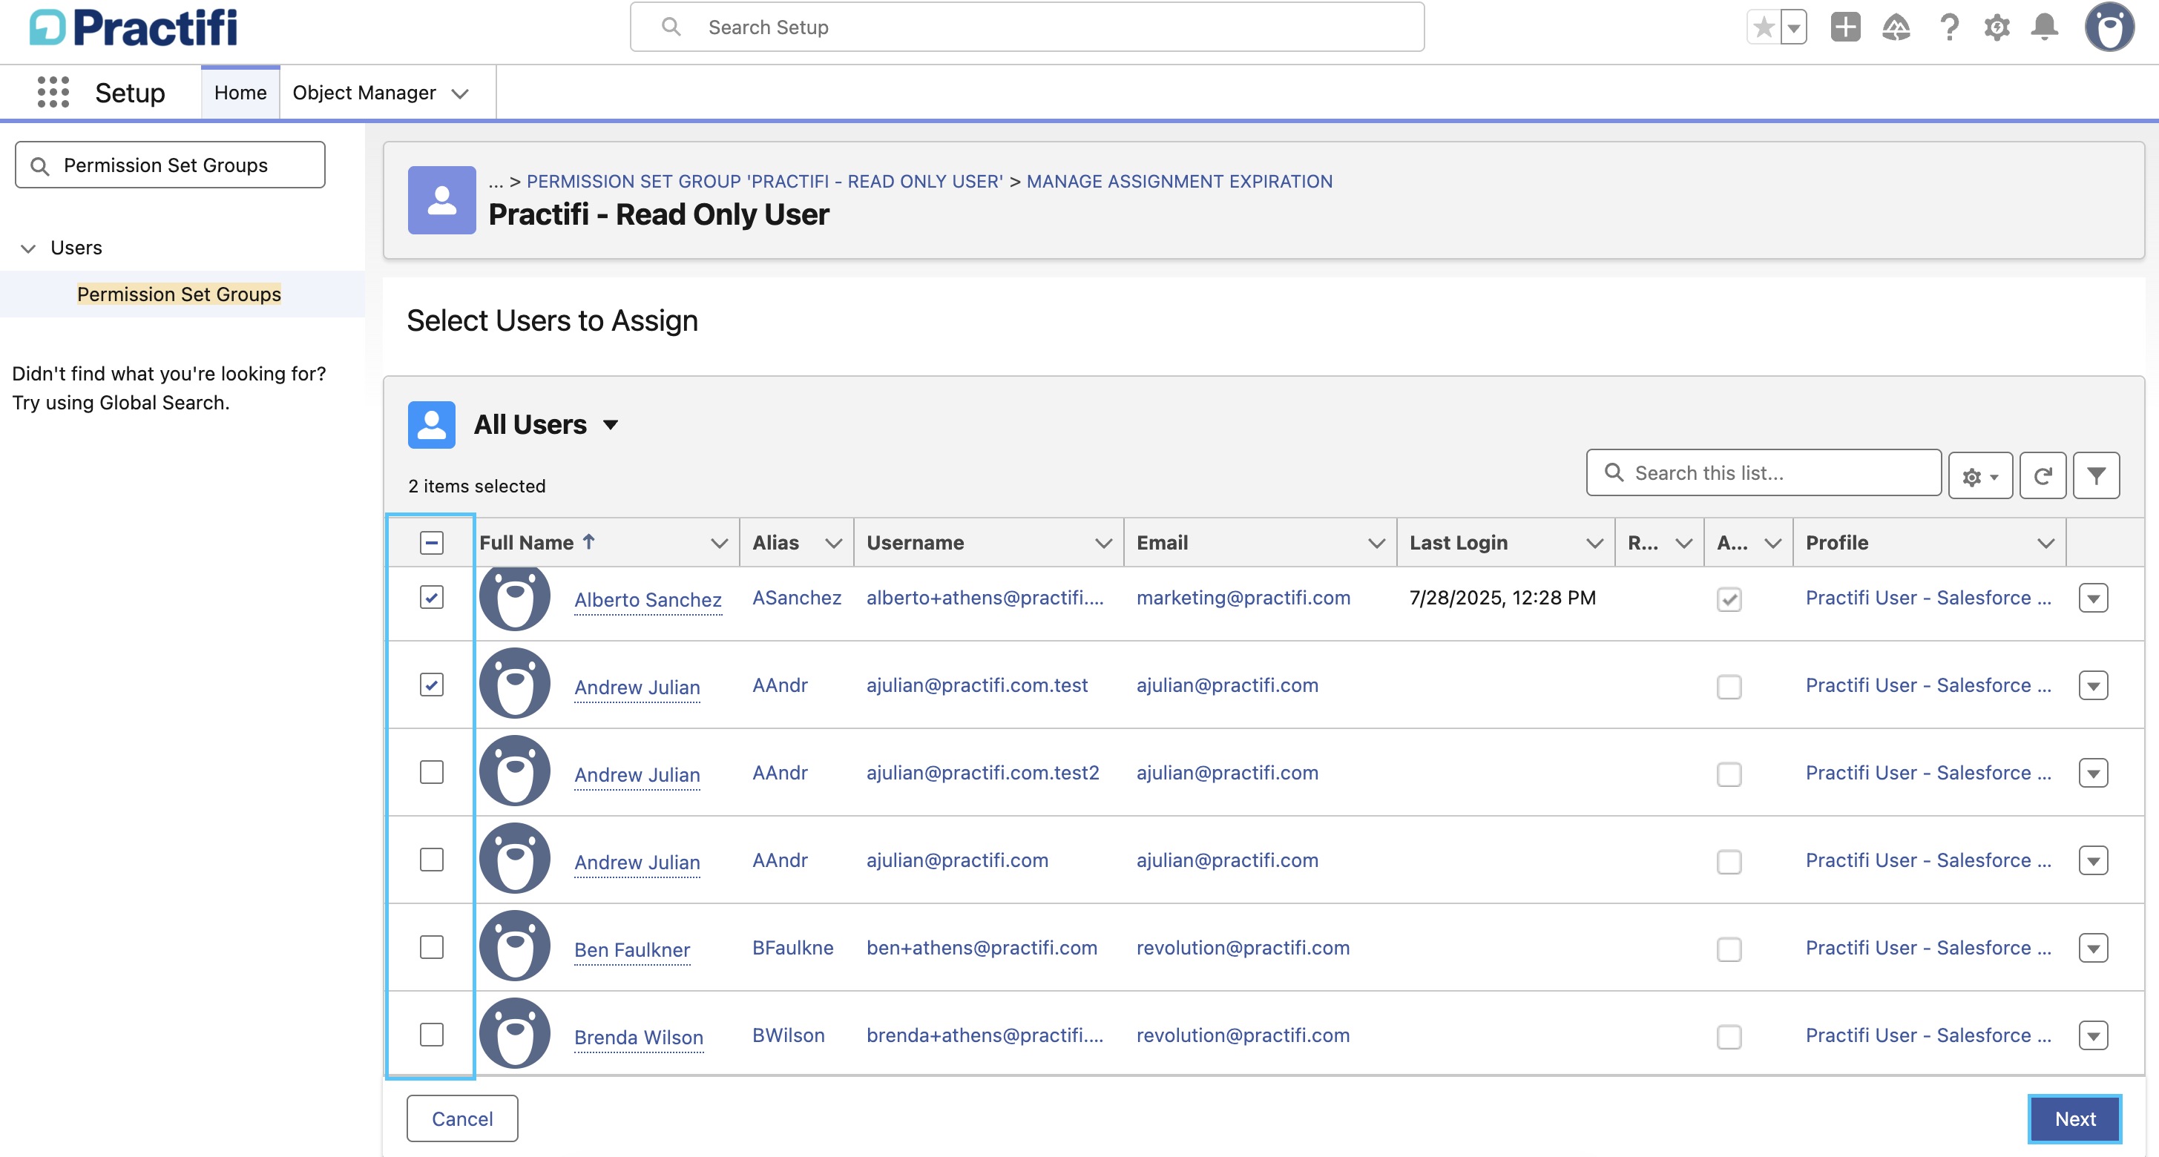
Task: Open row actions menu for Brenda Wilson
Action: point(2093,1035)
